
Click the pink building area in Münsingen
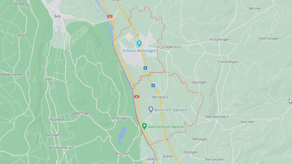coord(129,37)
